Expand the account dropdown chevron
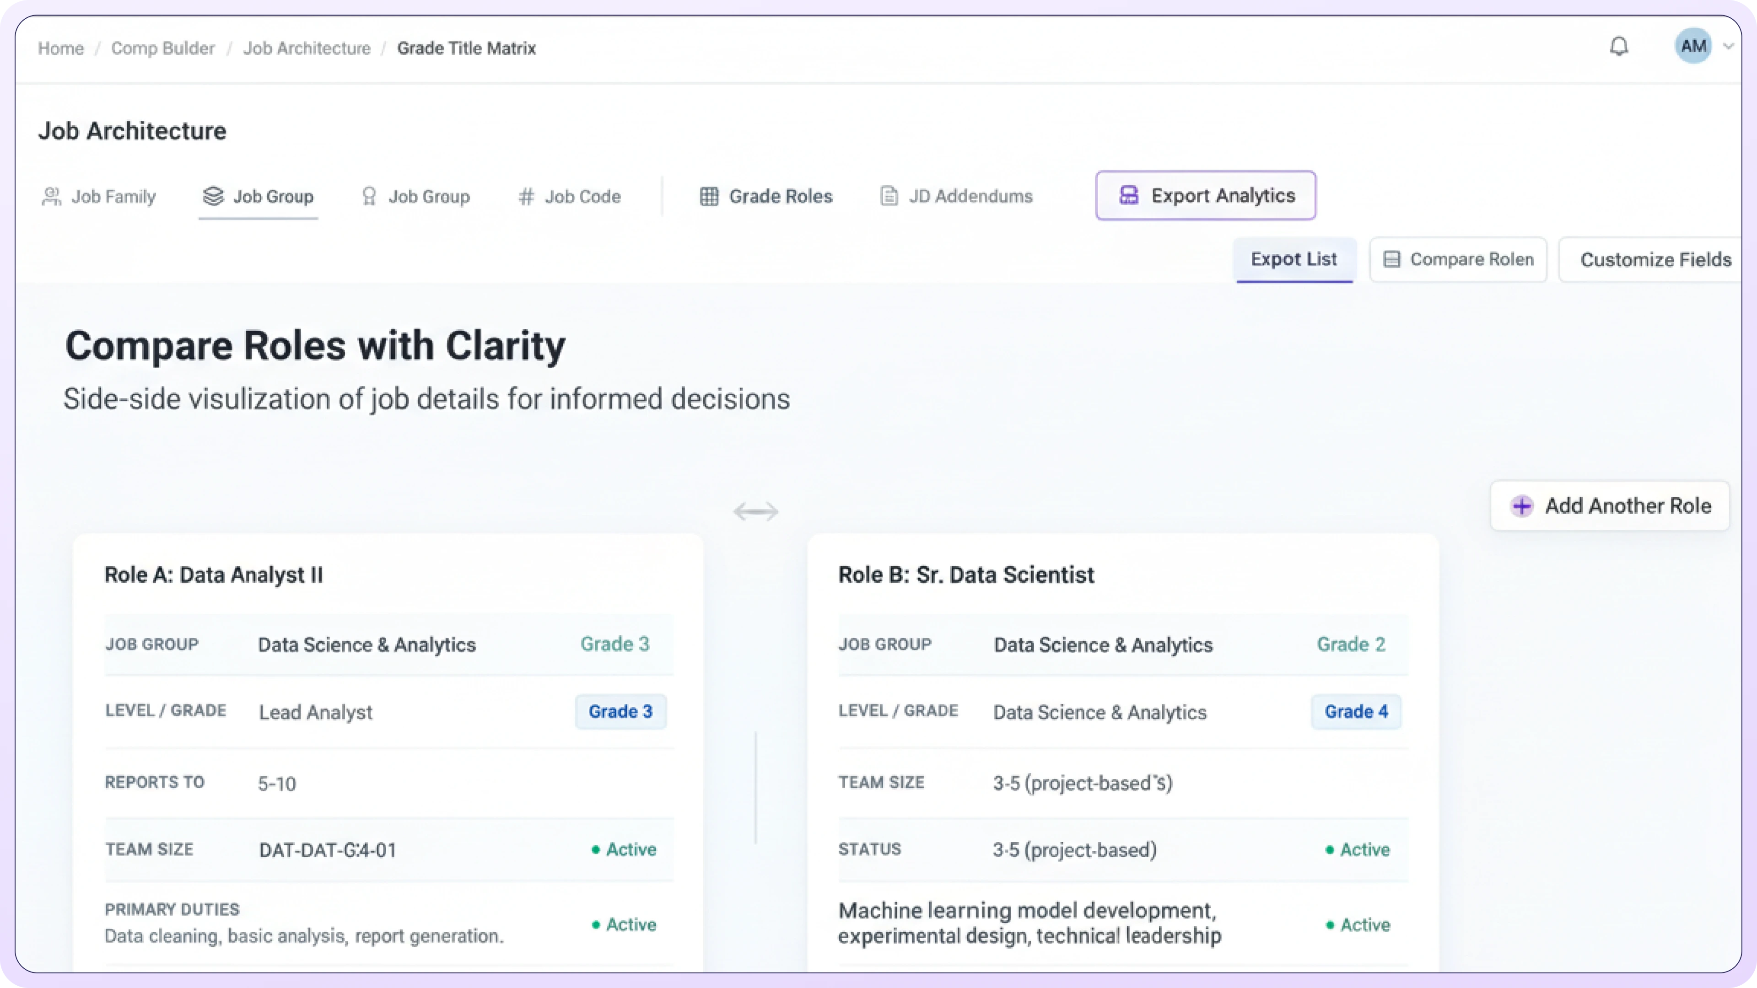 [x=1728, y=46]
